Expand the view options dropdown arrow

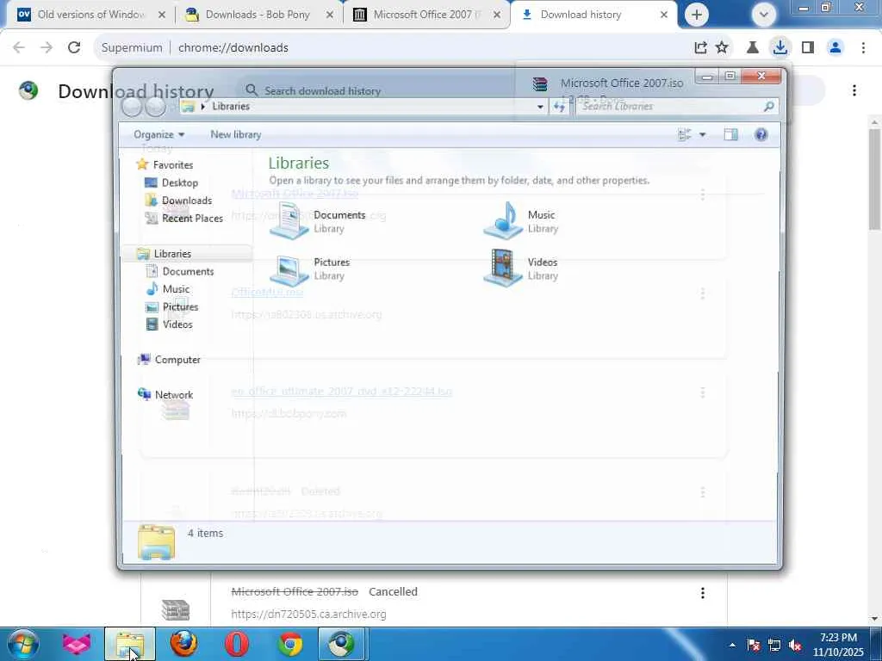pyautogui.click(x=702, y=134)
